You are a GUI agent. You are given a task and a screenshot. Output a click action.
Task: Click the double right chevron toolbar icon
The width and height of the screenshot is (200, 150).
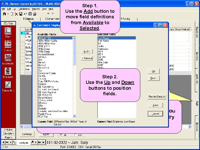(x=52, y=13)
